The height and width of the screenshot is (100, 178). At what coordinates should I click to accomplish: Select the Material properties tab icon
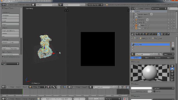click(x=159, y=34)
